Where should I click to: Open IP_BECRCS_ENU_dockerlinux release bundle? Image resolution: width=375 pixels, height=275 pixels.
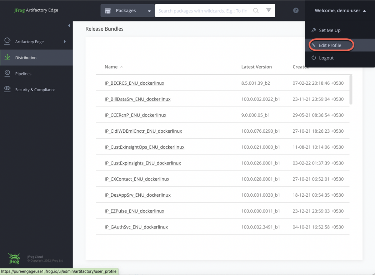[134, 83]
